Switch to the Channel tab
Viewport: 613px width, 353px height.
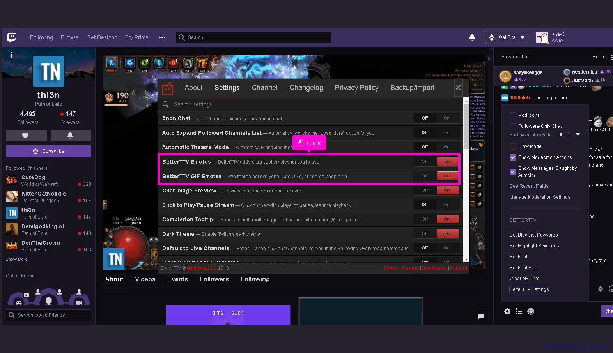click(264, 88)
